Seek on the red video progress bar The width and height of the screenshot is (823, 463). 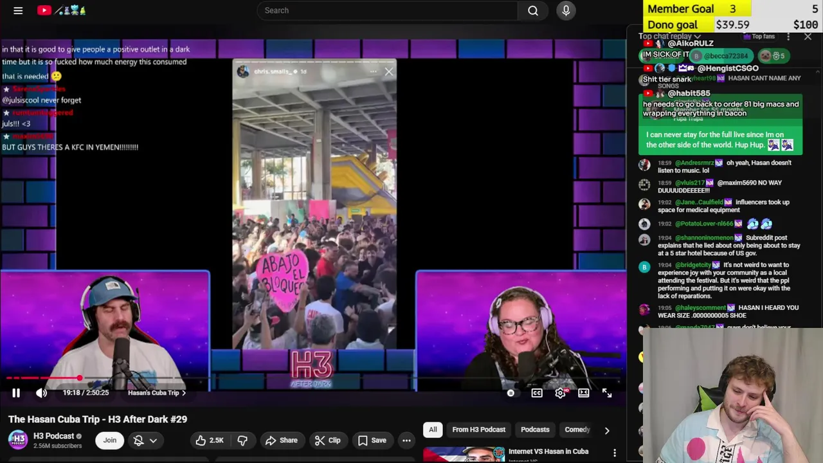pyautogui.click(x=313, y=378)
